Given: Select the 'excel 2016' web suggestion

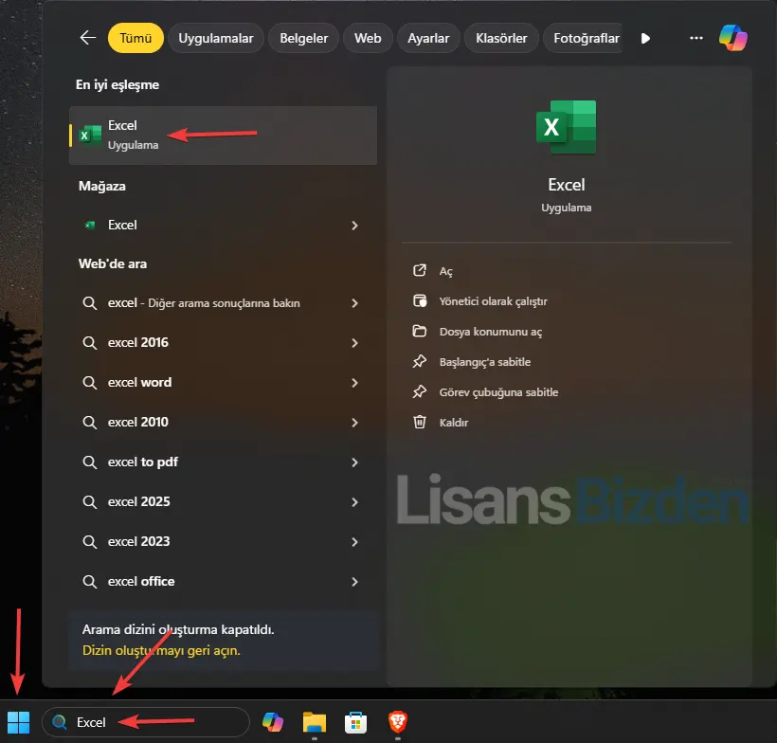Looking at the screenshot, I should pyautogui.click(x=223, y=342).
